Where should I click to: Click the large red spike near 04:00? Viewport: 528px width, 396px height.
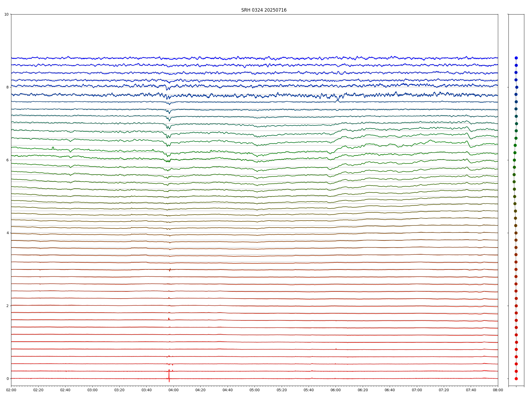[x=169, y=375]
